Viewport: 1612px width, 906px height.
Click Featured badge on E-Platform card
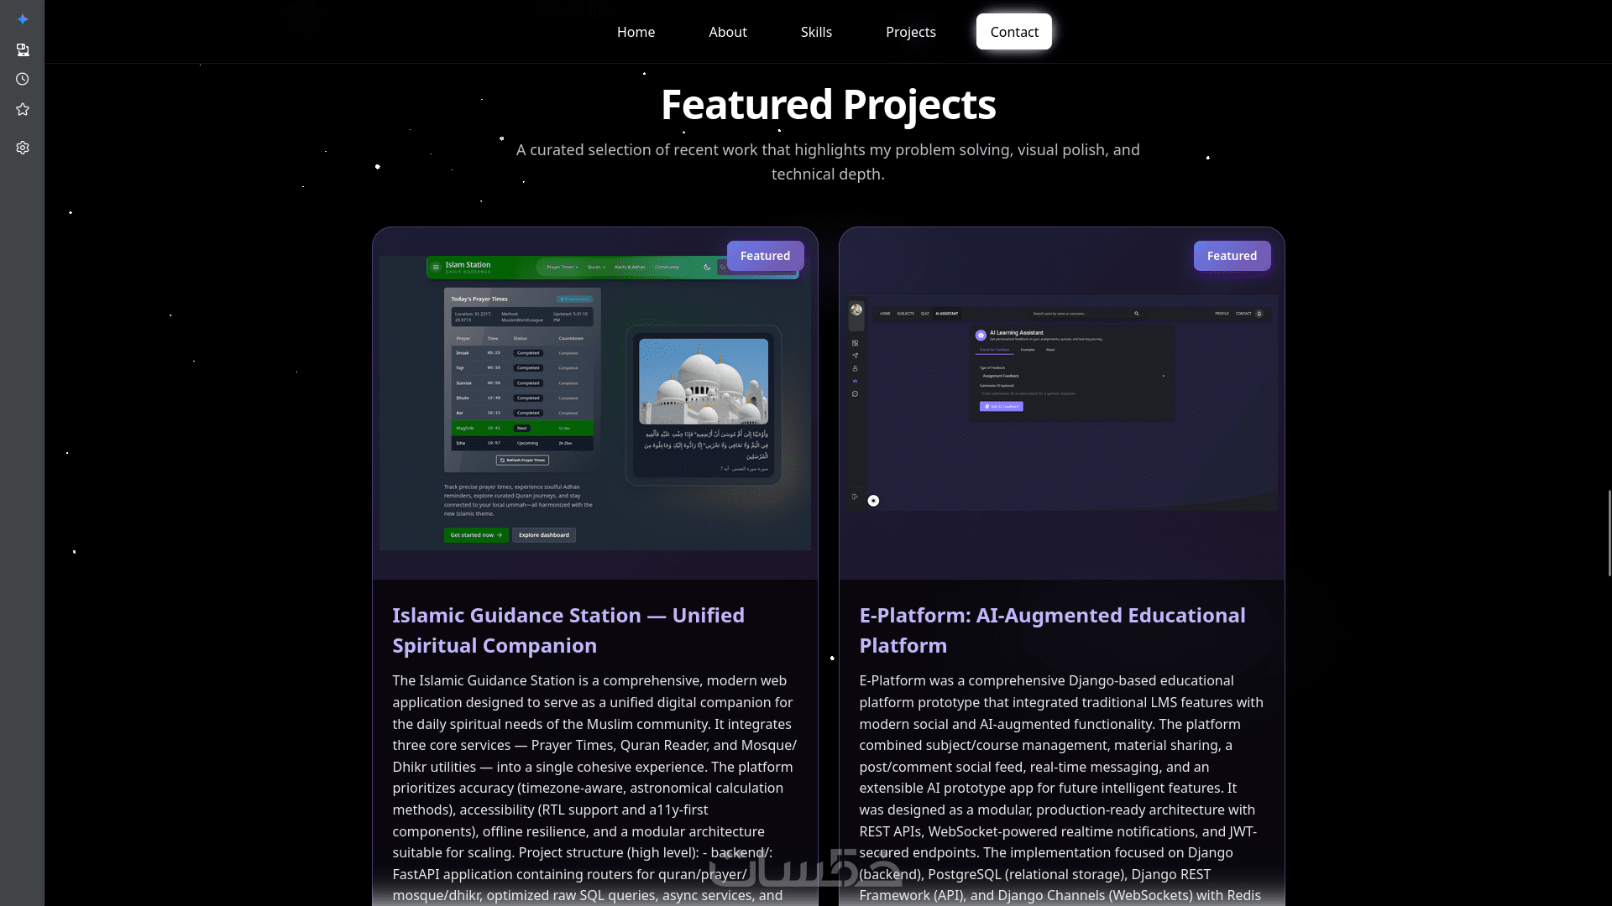point(1232,256)
